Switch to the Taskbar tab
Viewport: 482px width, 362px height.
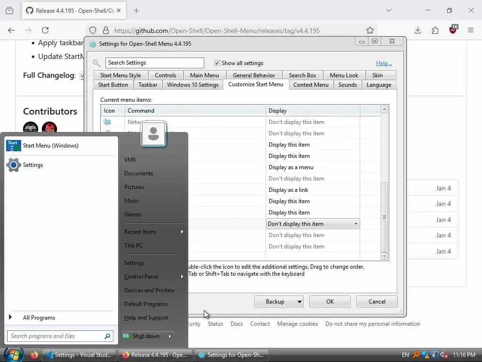click(x=148, y=85)
